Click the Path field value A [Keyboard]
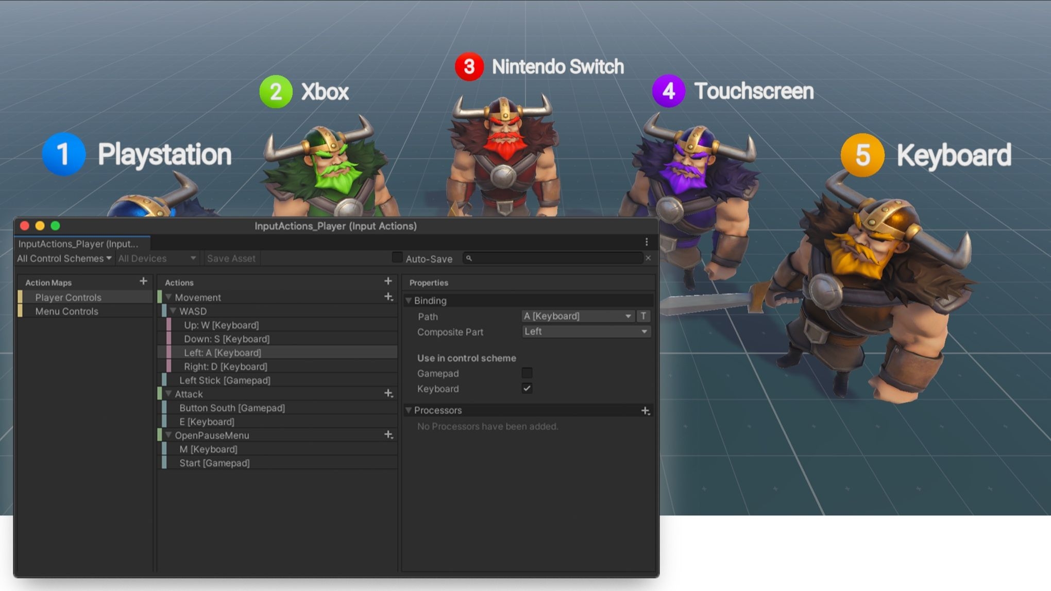The height and width of the screenshot is (591, 1051). coord(574,316)
